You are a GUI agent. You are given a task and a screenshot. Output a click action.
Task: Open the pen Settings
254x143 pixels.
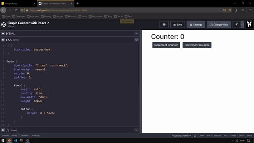tap(196, 25)
